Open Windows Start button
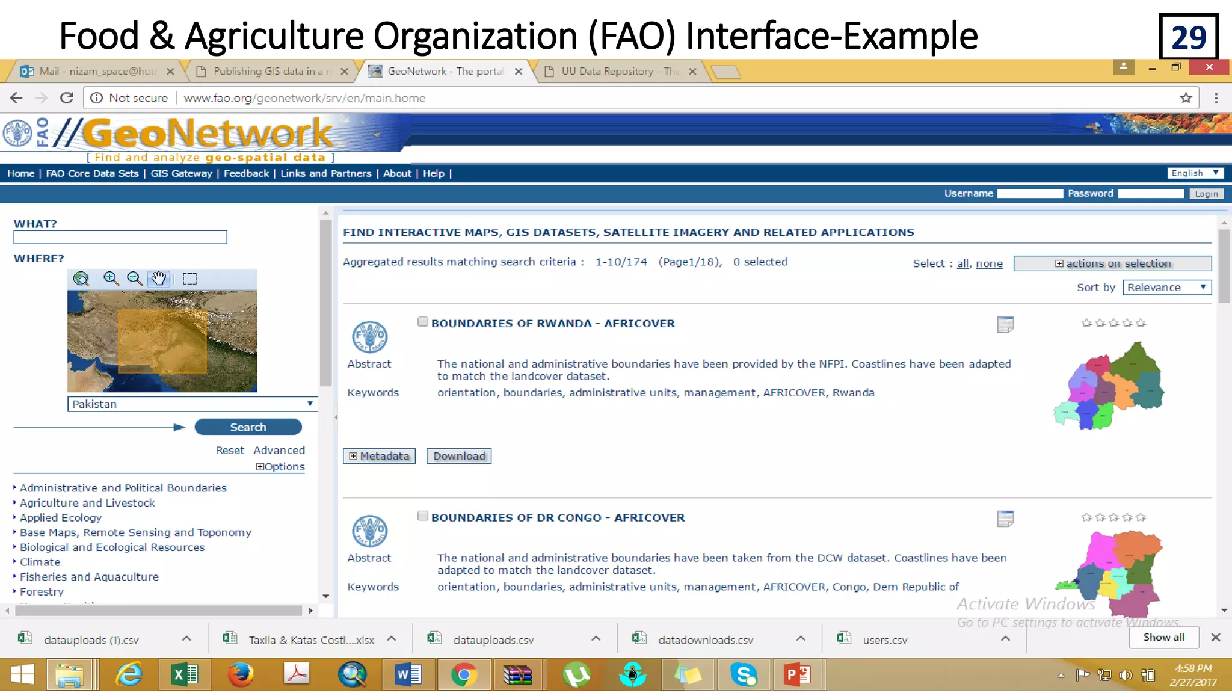Image resolution: width=1232 pixels, height=693 pixels. (x=22, y=675)
